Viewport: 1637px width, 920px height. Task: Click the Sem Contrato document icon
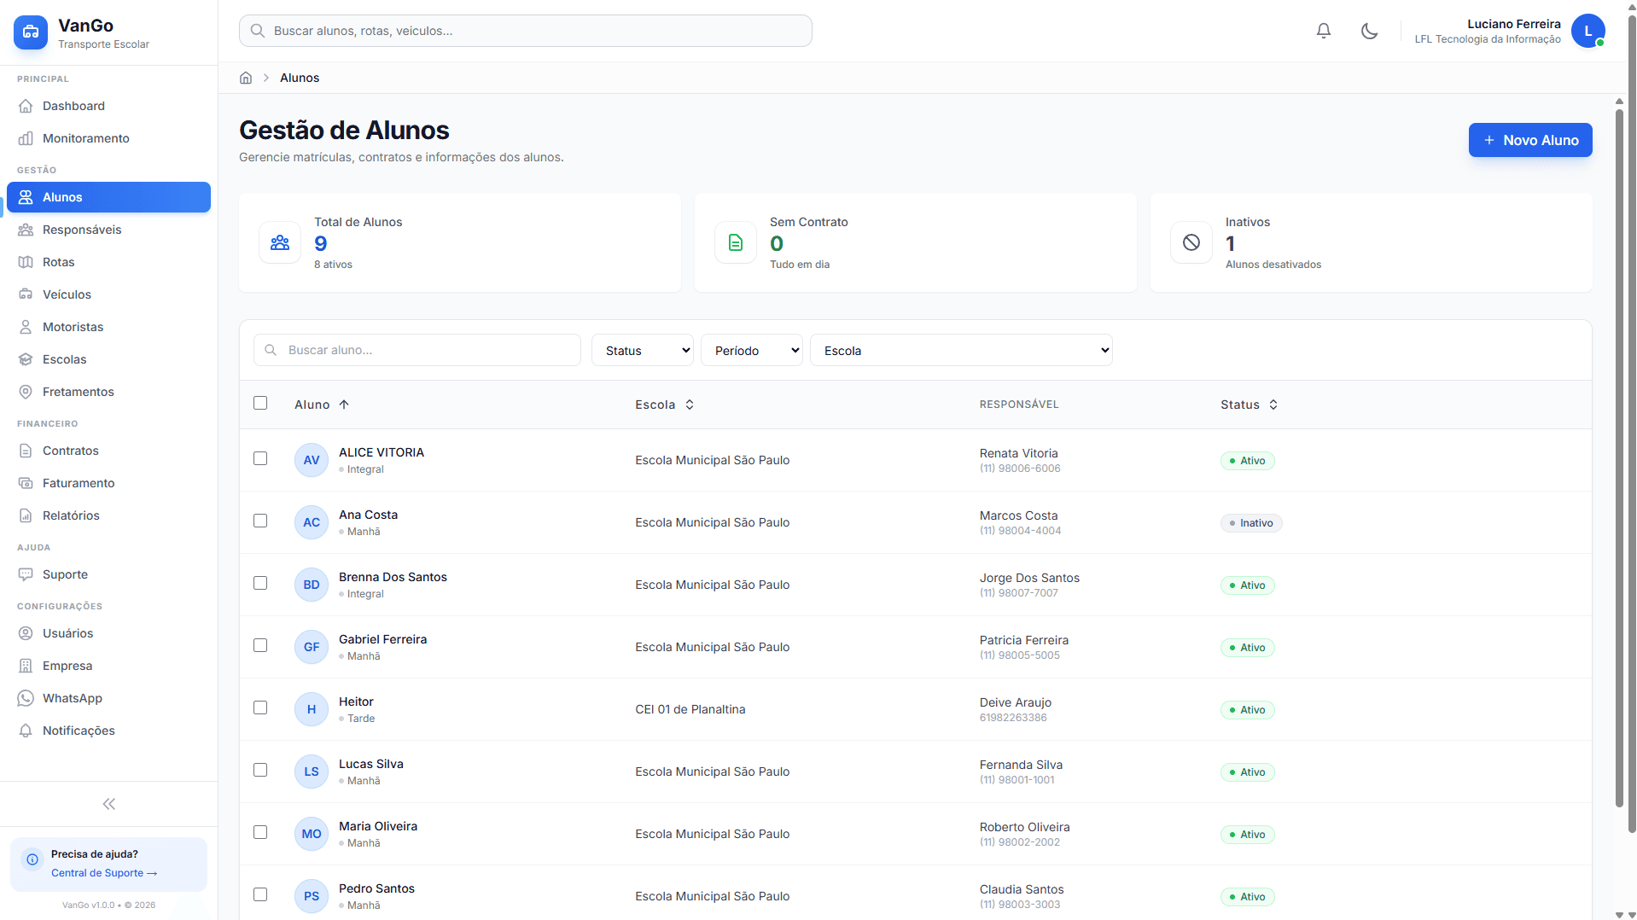[735, 242]
